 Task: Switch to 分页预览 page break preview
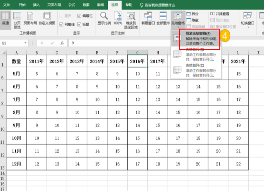pos(17,20)
